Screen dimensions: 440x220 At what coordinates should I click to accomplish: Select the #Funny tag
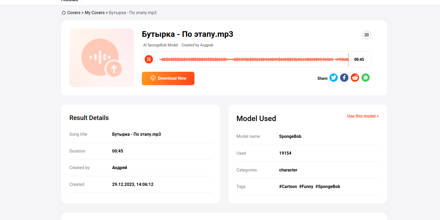(x=306, y=187)
